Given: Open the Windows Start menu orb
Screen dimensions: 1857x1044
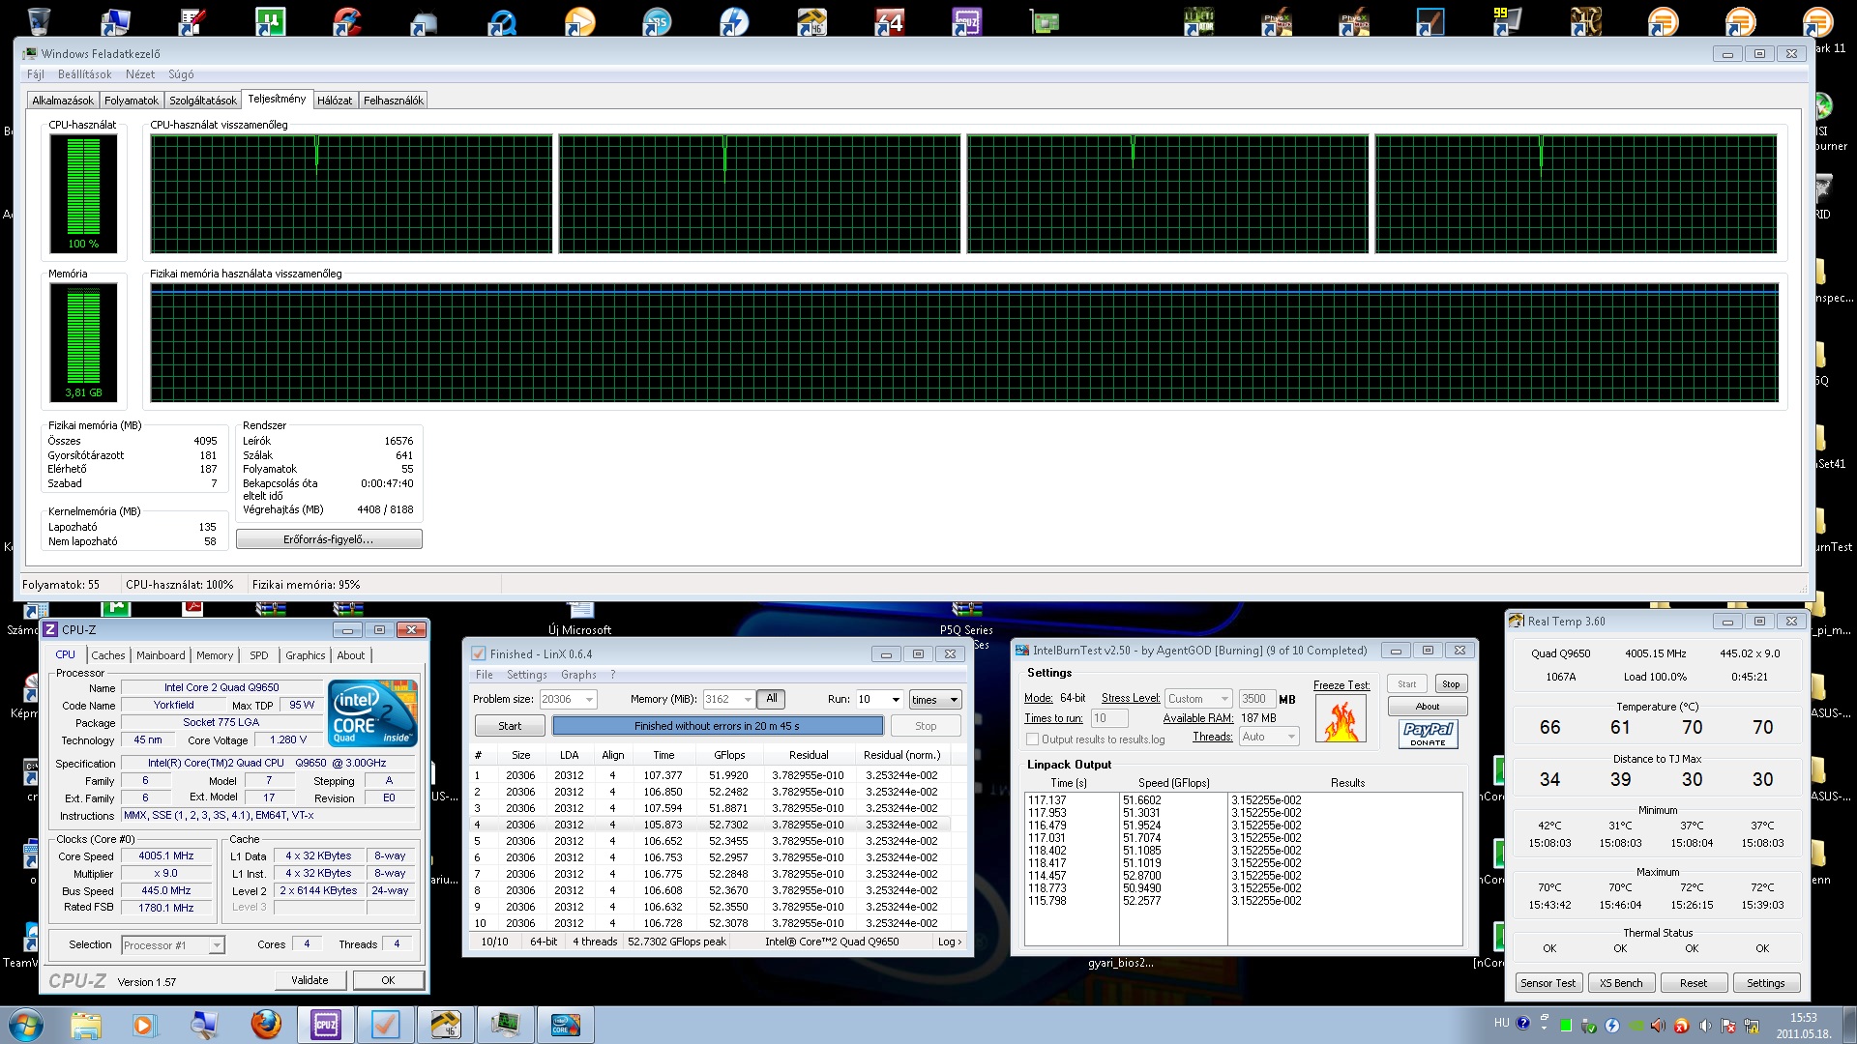Looking at the screenshot, I should pos(25,1025).
